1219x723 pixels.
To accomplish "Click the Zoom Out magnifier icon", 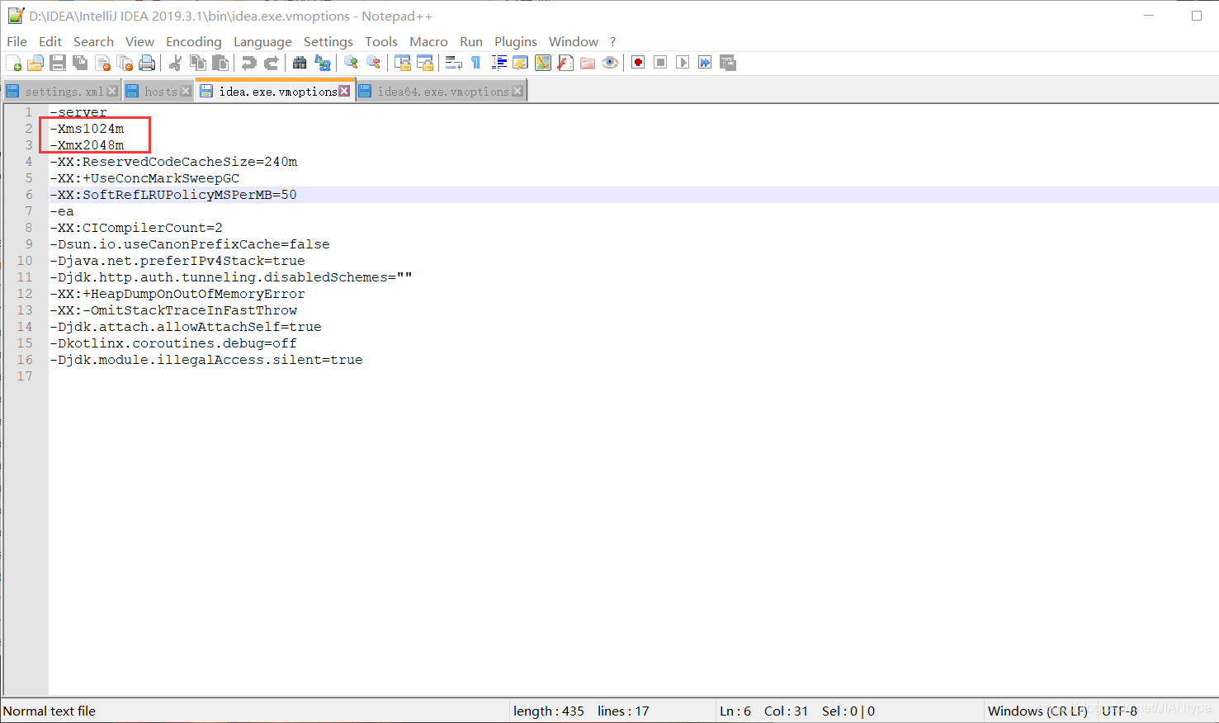I will pyautogui.click(x=373, y=63).
